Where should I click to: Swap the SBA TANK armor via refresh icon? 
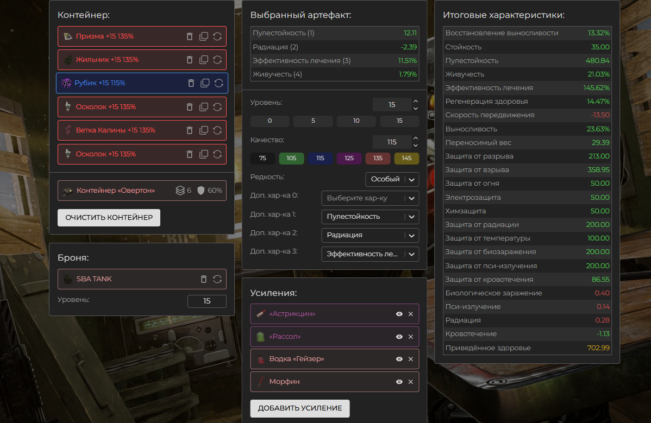(x=217, y=279)
